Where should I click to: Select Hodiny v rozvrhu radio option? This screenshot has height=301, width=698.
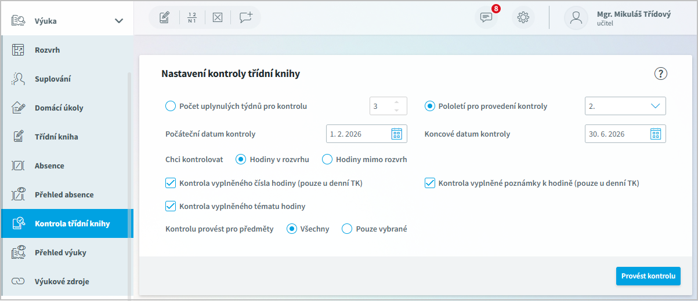coord(241,159)
